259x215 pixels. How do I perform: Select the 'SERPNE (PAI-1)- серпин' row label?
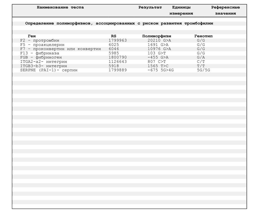pyautogui.click(x=49, y=70)
